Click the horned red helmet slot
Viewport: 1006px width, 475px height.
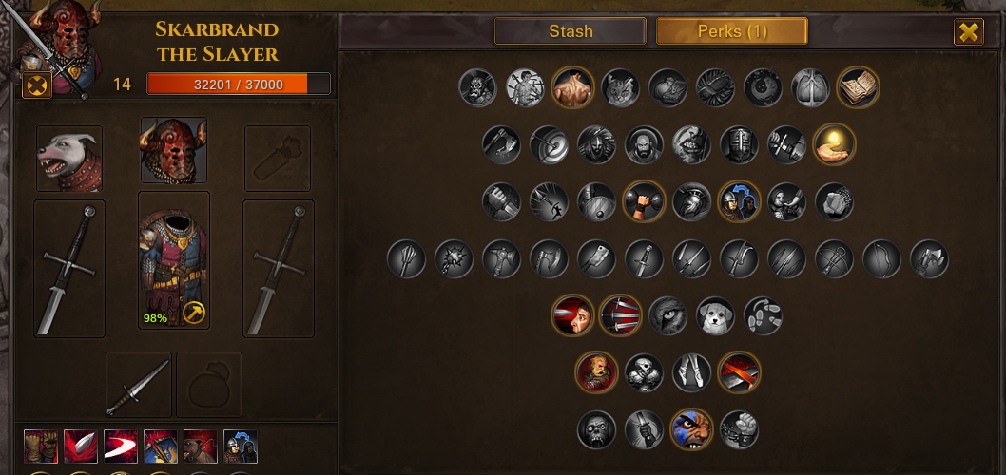tap(174, 151)
